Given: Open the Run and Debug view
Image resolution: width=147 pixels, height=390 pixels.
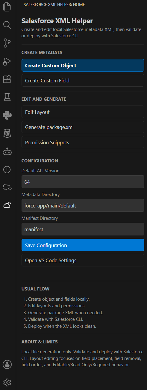Looking at the screenshot, I should [7, 61].
